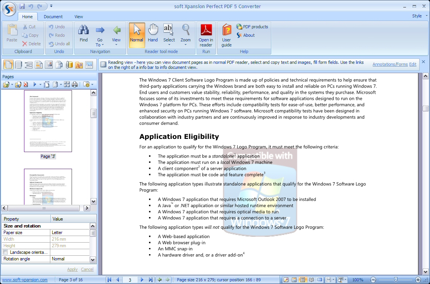430x284 pixels.
Task: Click the copy pages icon in Pages toolbar
Action: pyautogui.click(x=55, y=84)
